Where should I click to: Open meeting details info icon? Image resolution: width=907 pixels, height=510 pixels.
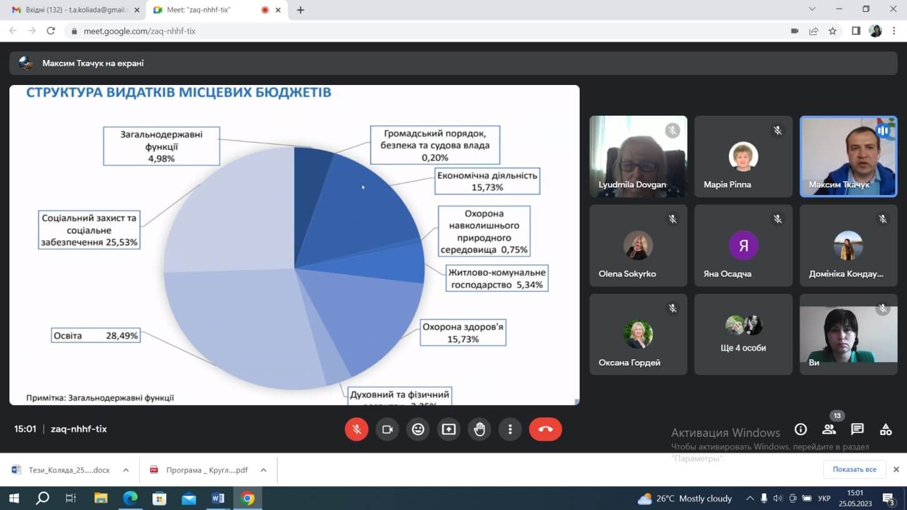tap(800, 429)
